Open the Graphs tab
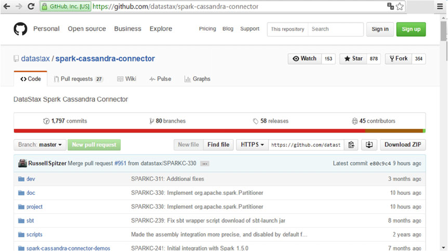The height and width of the screenshot is (251, 448). click(x=198, y=79)
